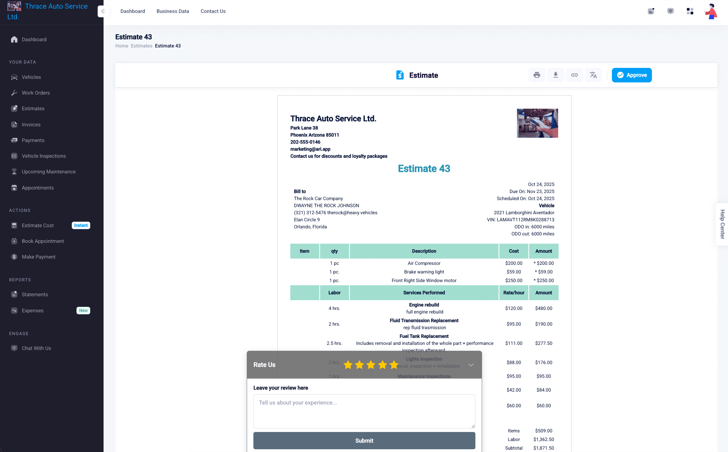This screenshot has height=452, width=728.
Task: Click the Payments card icon
Action: 14,140
